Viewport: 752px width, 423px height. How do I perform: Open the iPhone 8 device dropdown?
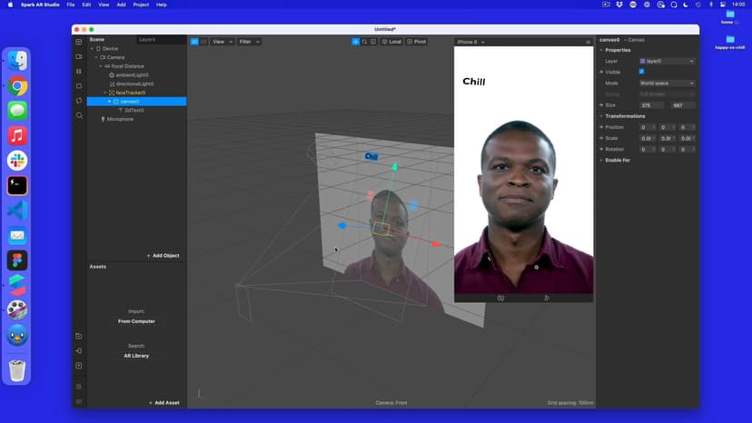(x=471, y=42)
